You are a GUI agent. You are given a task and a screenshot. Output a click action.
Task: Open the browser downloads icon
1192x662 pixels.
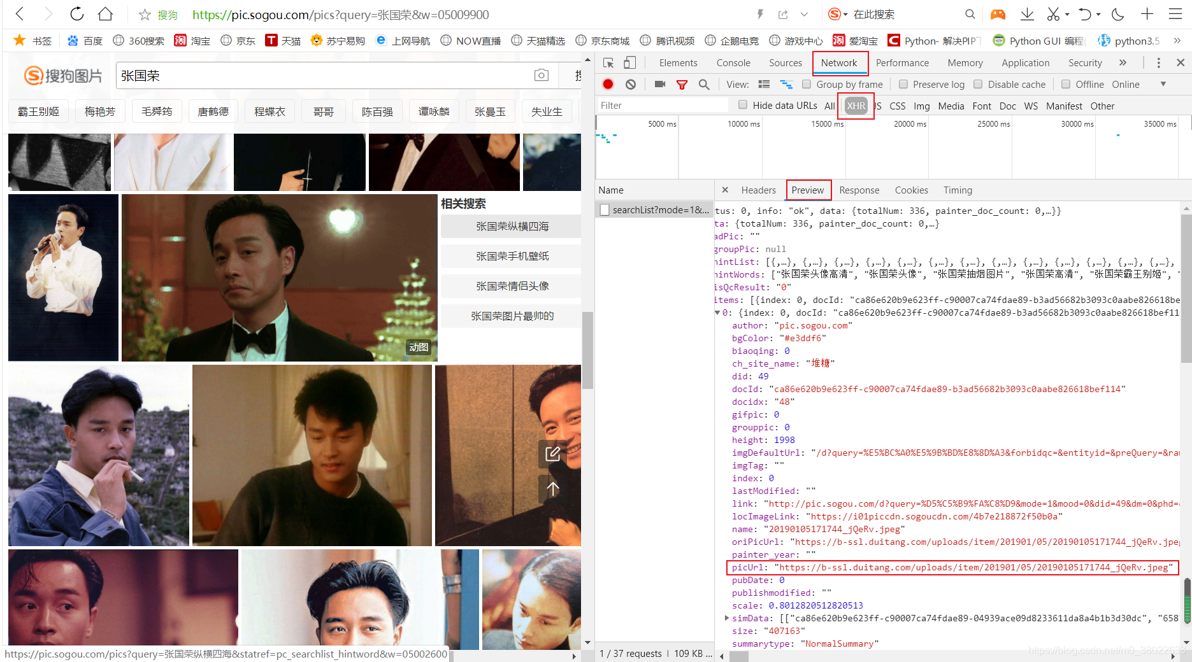pos(1027,14)
